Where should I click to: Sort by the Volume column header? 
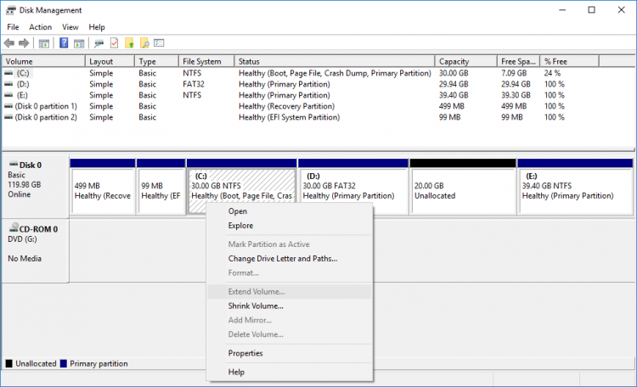coord(43,61)
